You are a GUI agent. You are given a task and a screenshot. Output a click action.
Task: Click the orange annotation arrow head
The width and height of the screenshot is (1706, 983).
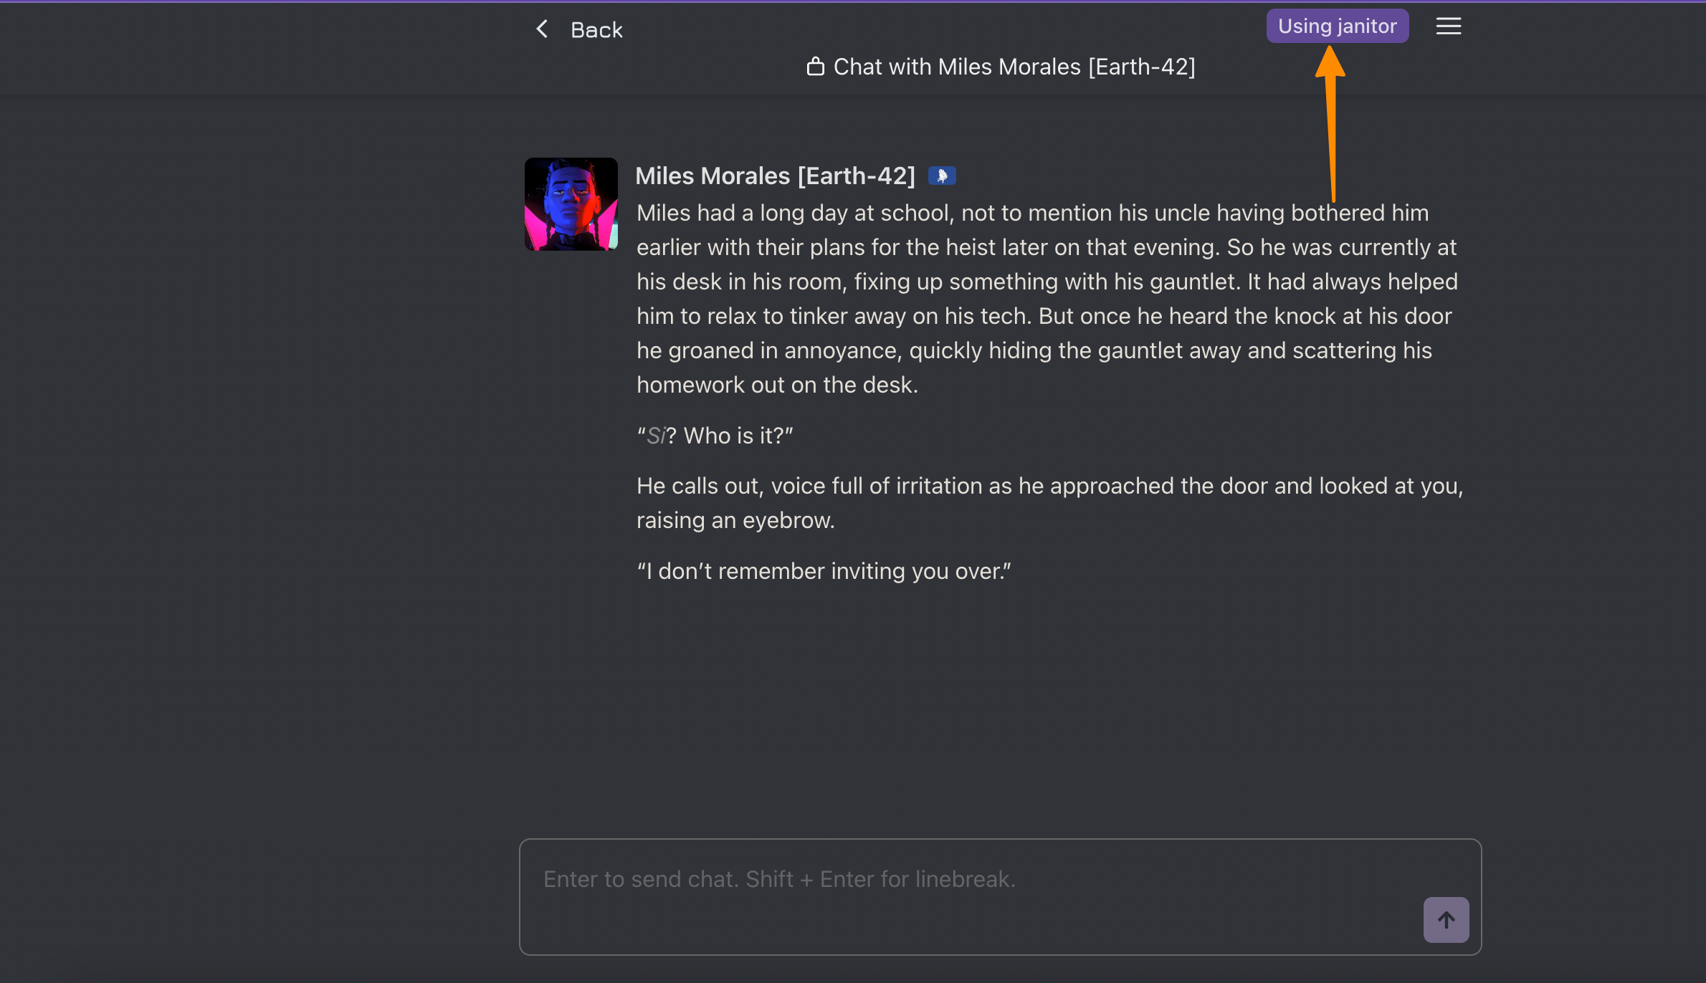coord(1330,62)
